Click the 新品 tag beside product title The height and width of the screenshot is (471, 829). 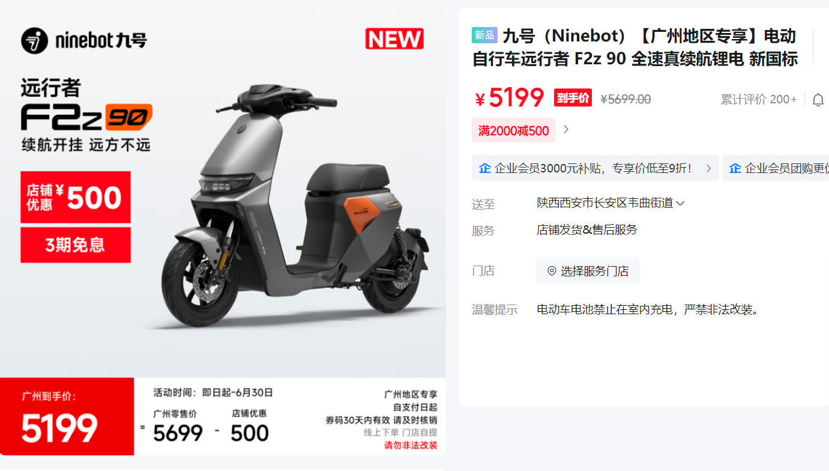(484, 35)
